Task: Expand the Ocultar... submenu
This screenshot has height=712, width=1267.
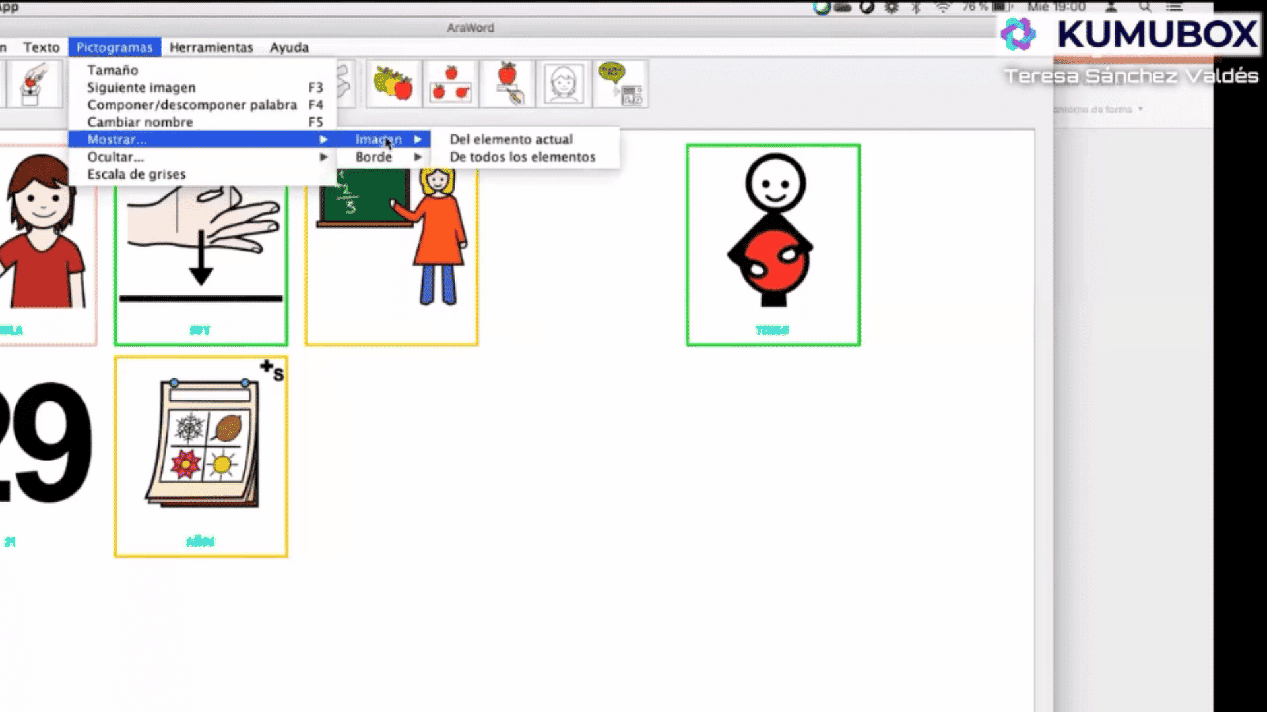Action: (x=203, y=157)
